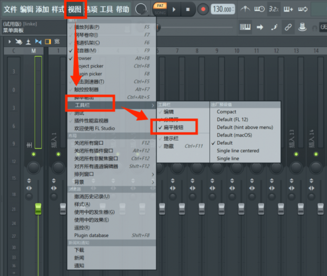Click the piano keyboard grid icon
327x276 pixels.
(245, 27)
